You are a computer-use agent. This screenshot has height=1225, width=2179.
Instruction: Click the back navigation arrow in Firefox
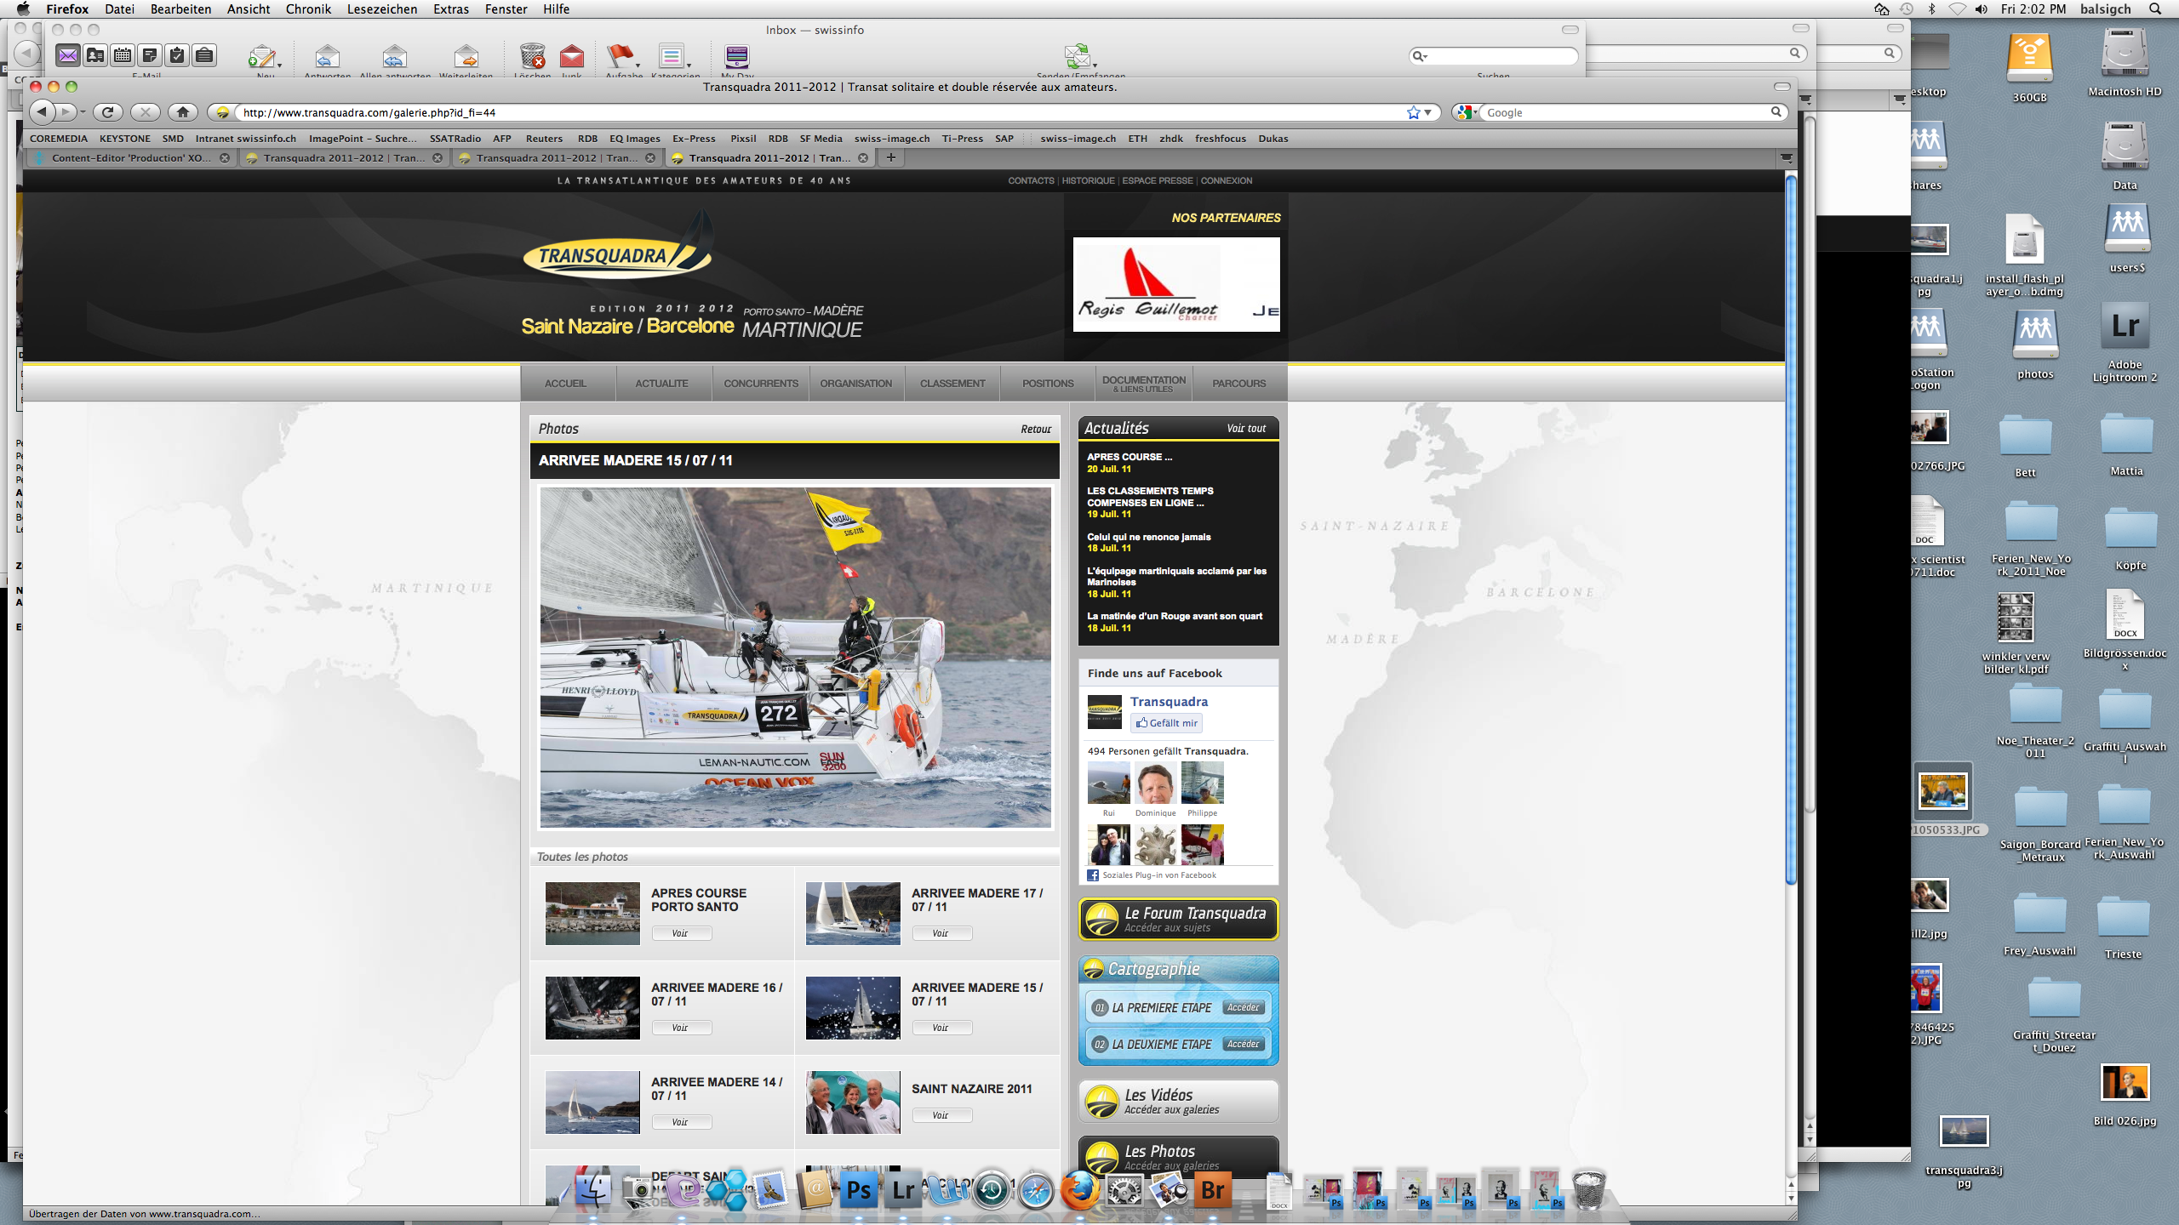pos(42,112)
